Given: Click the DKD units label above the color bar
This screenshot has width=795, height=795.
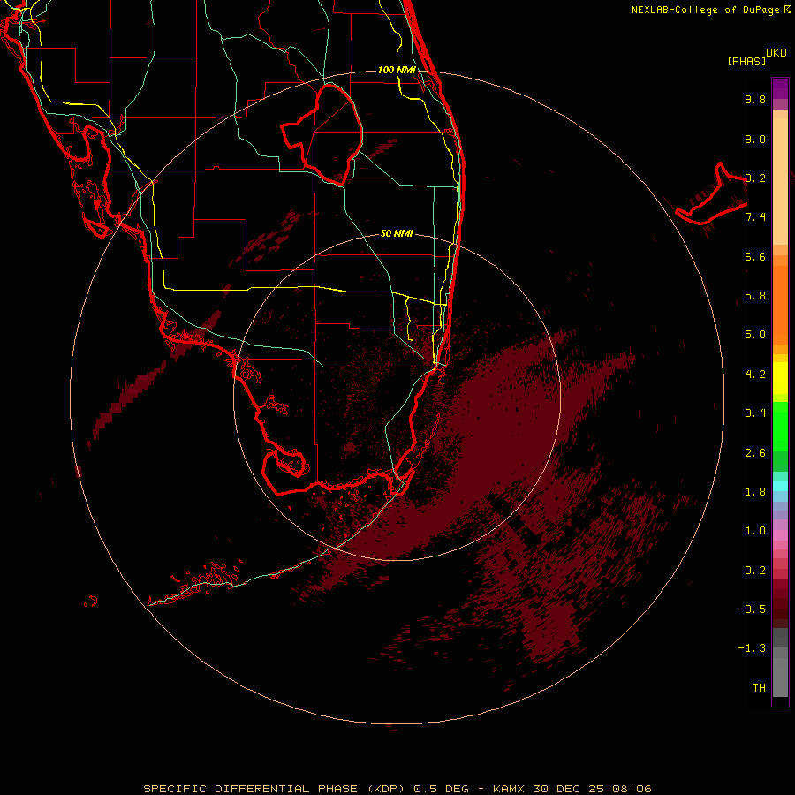Looking at the screenshot, I should pos(776,52).
